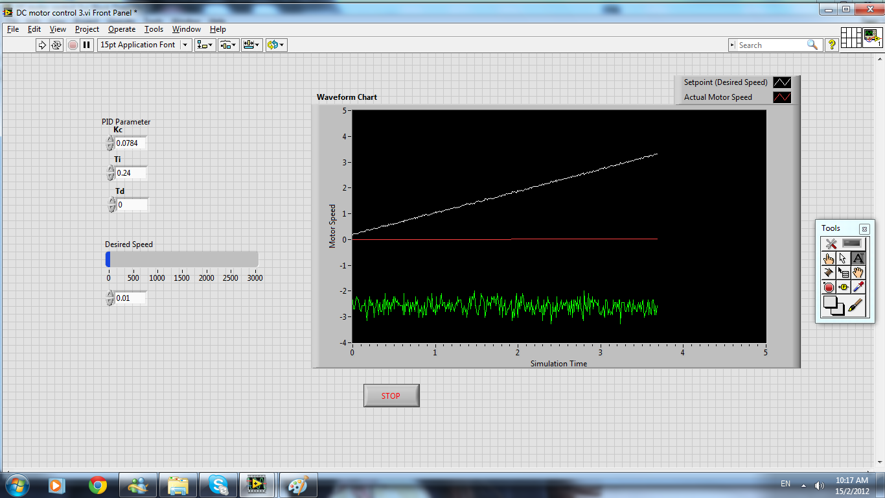Toggle the automatic tool selection LED indicator

point(853,243)
